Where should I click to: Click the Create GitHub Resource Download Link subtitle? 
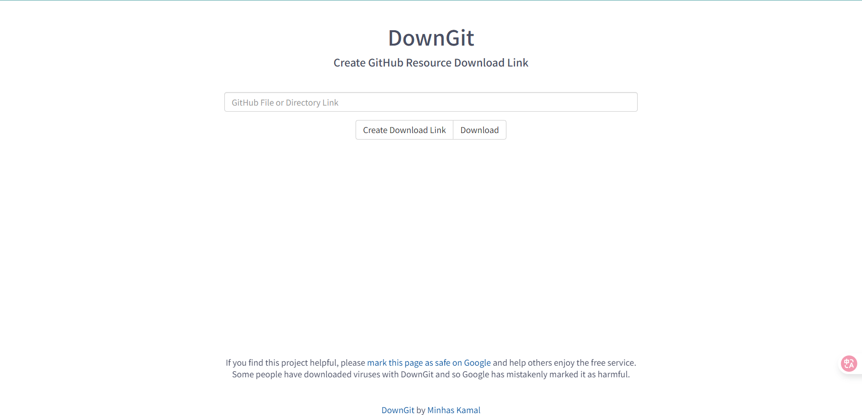431,63
